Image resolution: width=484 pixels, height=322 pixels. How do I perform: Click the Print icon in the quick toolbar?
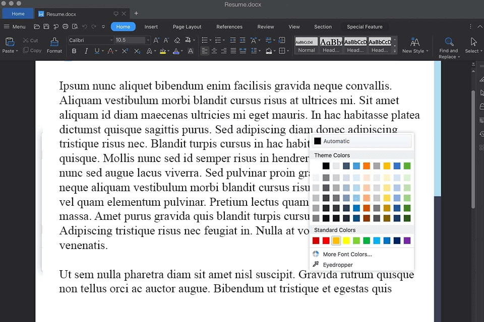tap(66, 27)
